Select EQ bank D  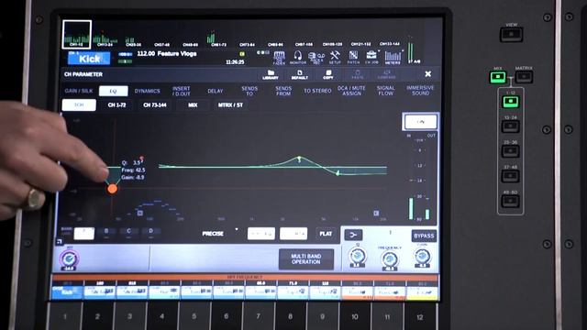coord(150,231)
